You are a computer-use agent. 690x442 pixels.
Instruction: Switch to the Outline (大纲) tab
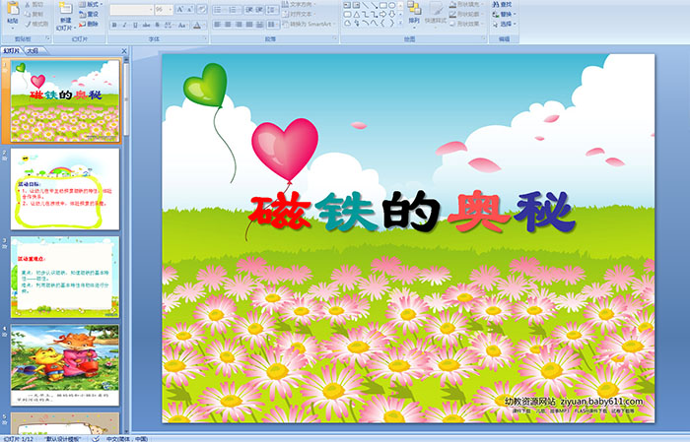(33, 50)
